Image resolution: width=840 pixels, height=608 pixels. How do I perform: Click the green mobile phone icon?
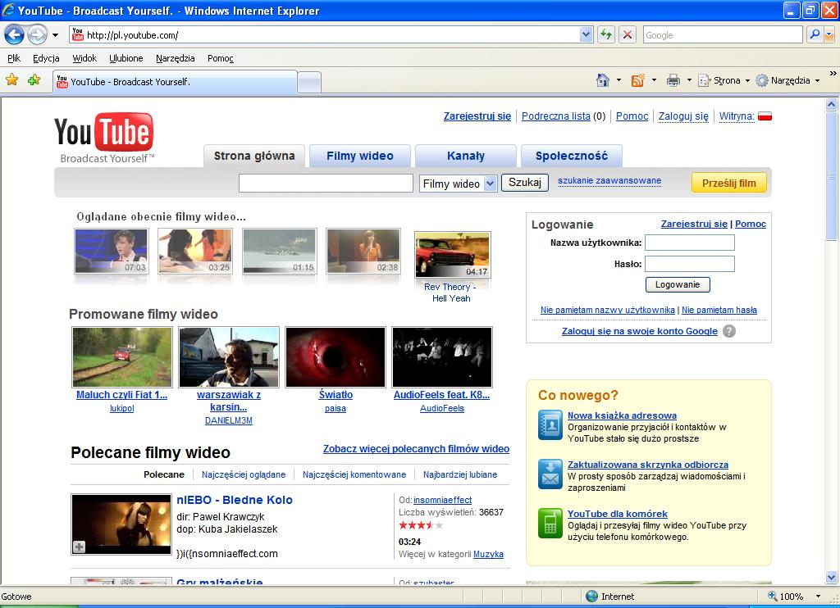pyautogui.click(x=550, y=524)
